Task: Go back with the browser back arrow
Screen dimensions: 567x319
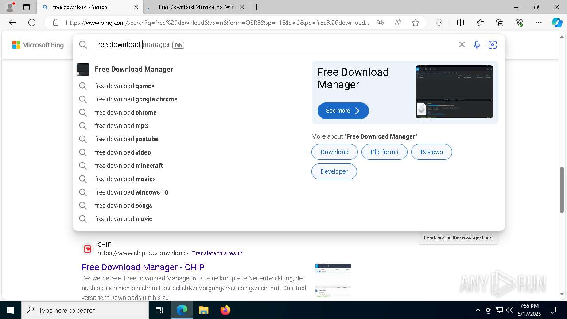Action: tap(12, 23)
